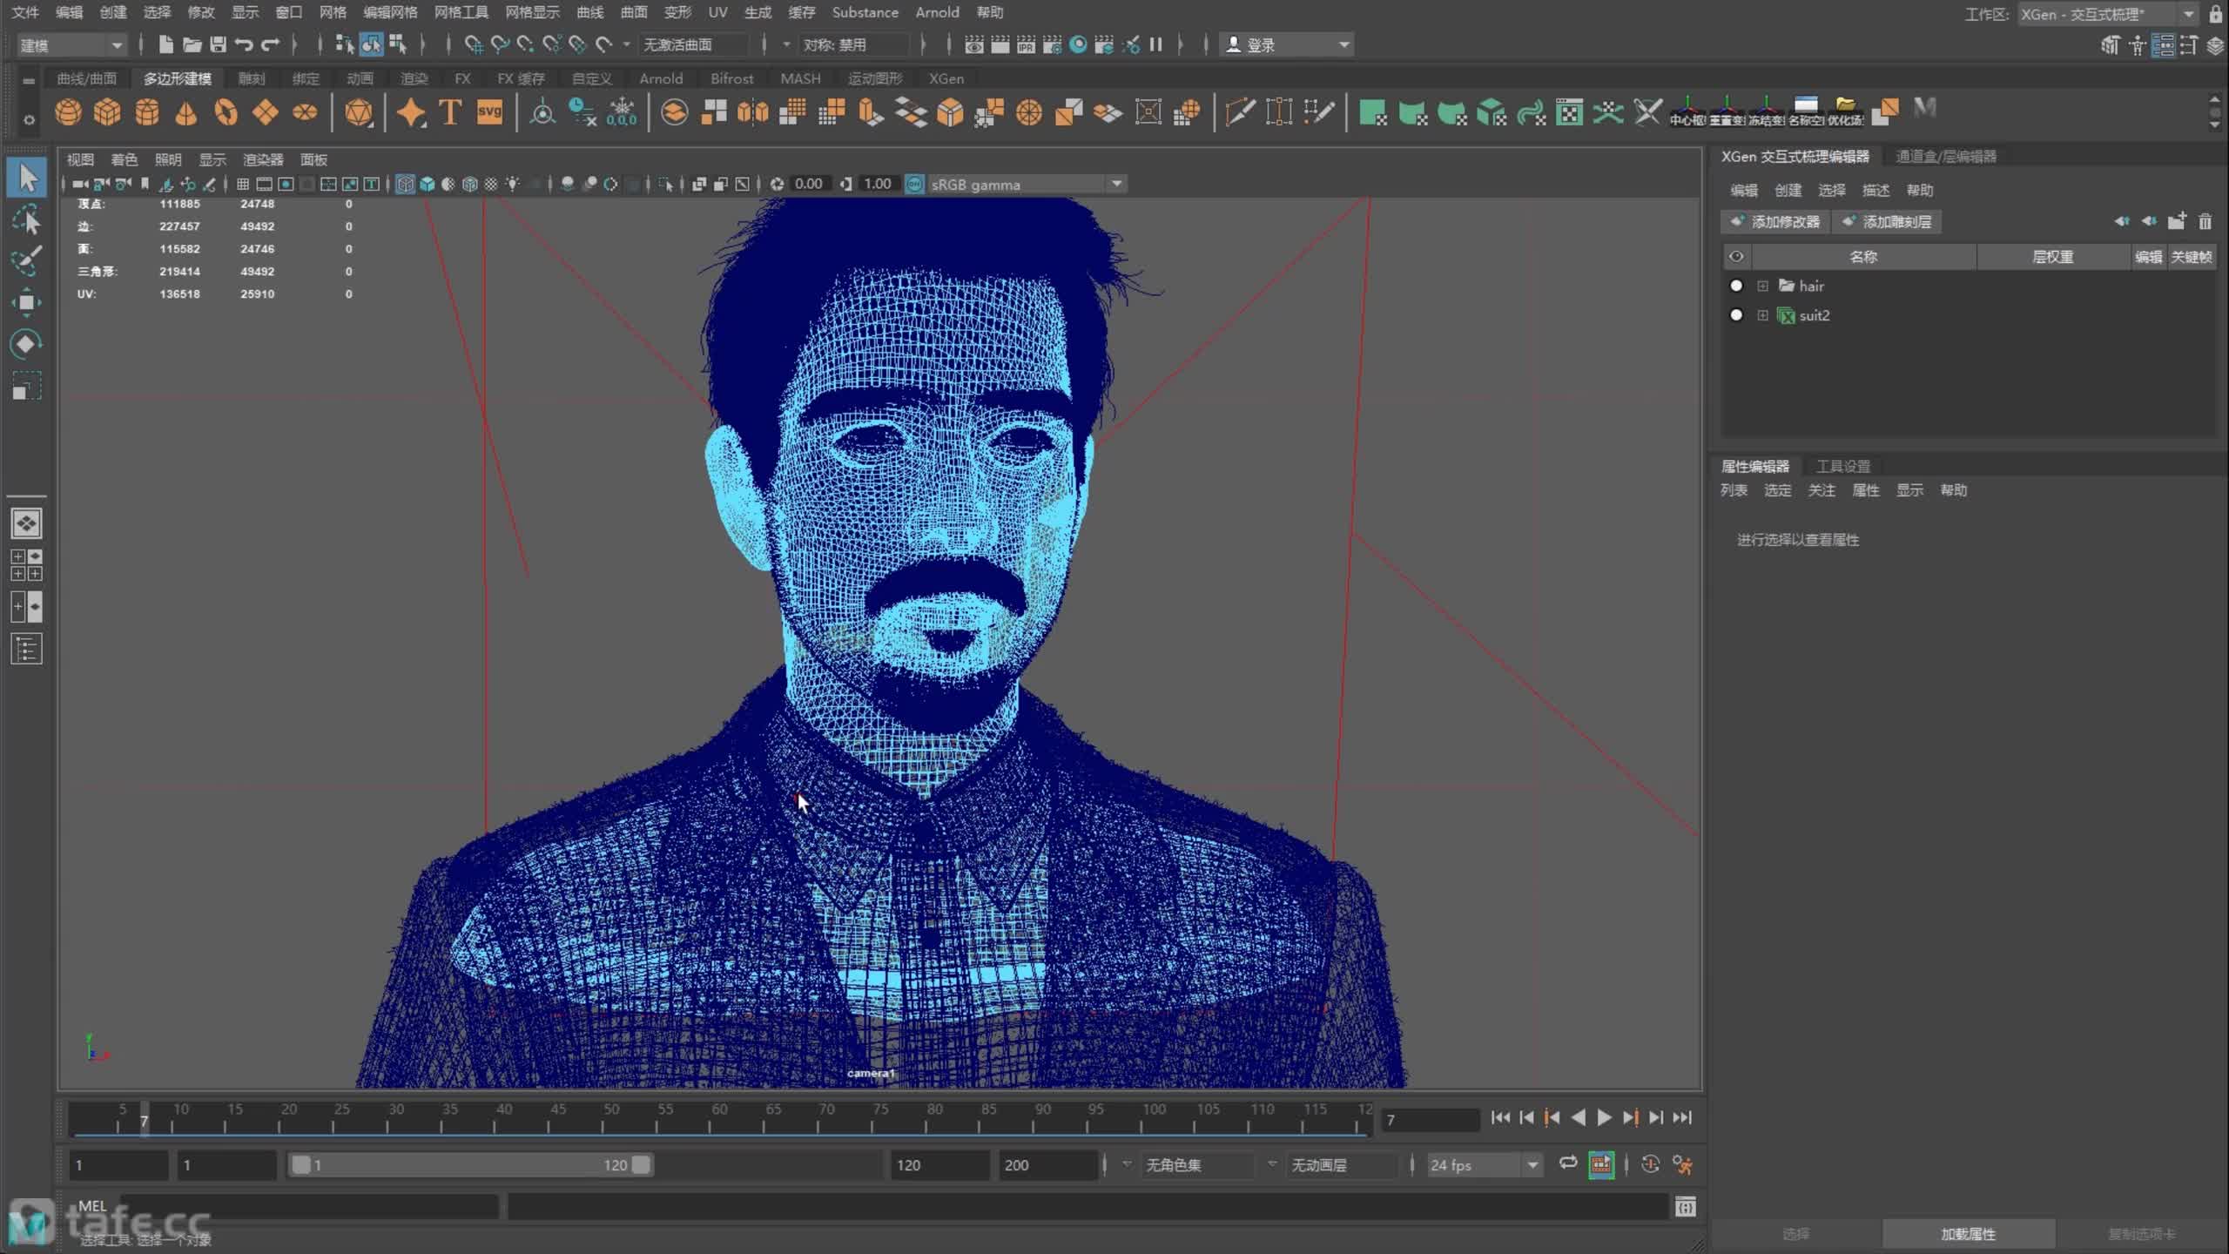Screen dimensions: 2229x1254
Task: Click the multi-cut tool shelf icon
Action: point(1240,113)
